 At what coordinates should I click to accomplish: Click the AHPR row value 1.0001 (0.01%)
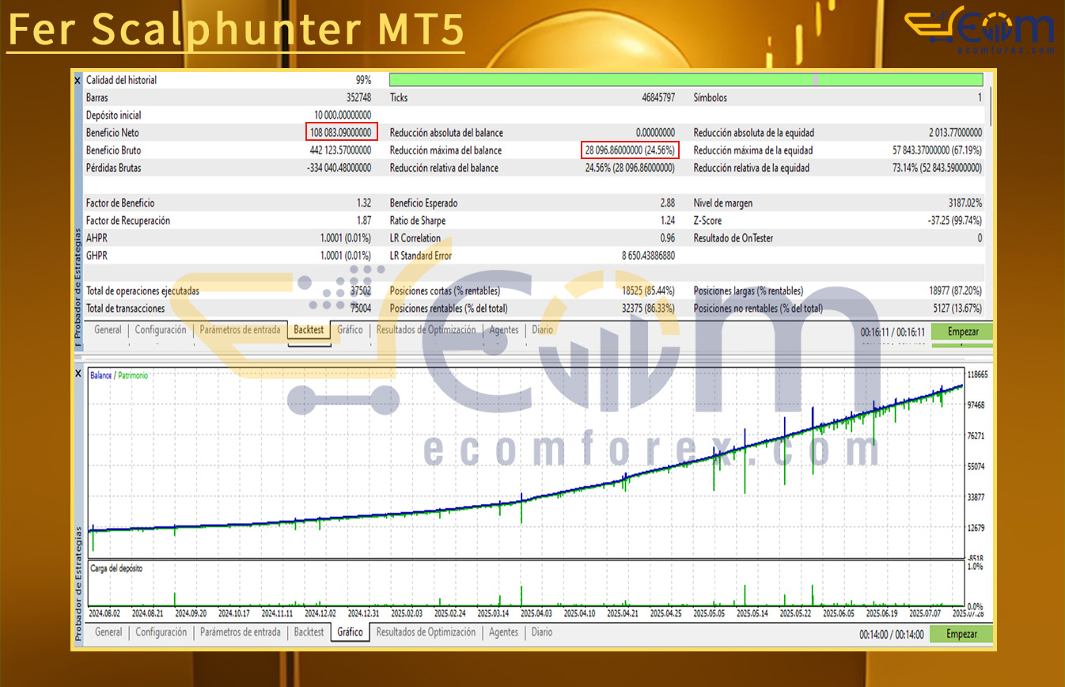346,238
